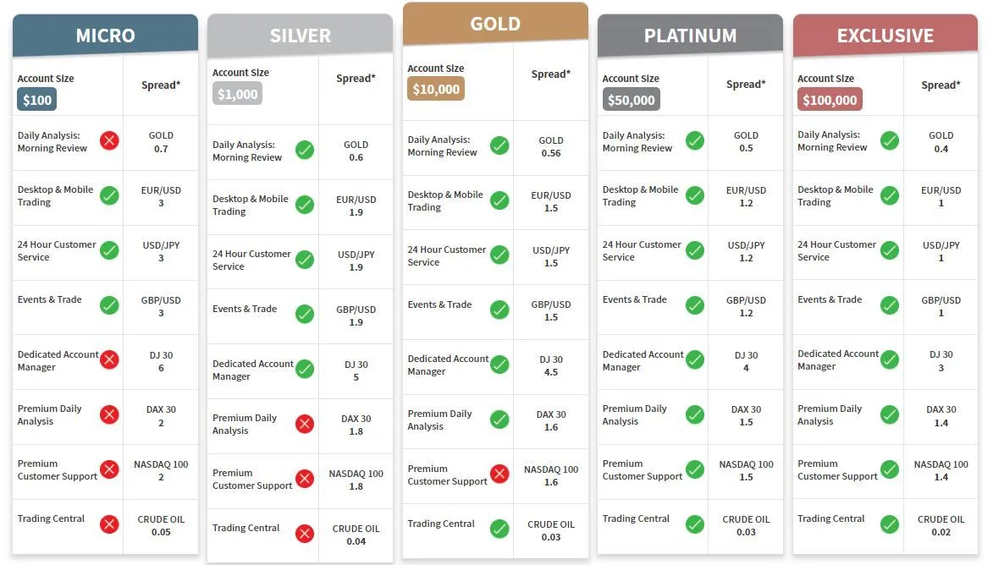Click Micro Desktop & Mobile Trading green checkmark
Screen dimensions: 993x565
[109, 195]
